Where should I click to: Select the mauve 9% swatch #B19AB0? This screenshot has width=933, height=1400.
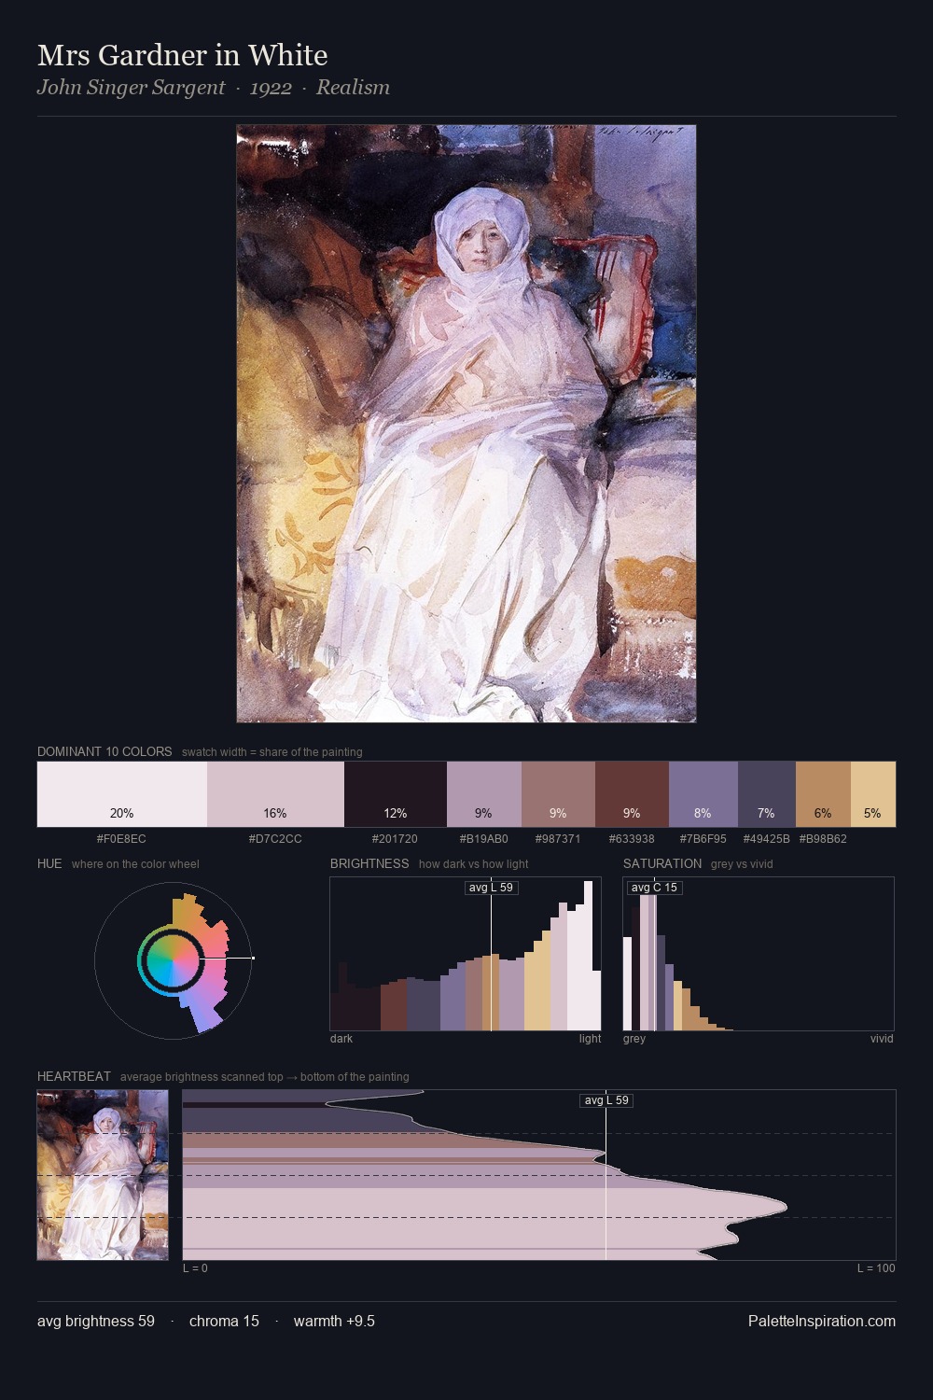coord(484,794)
